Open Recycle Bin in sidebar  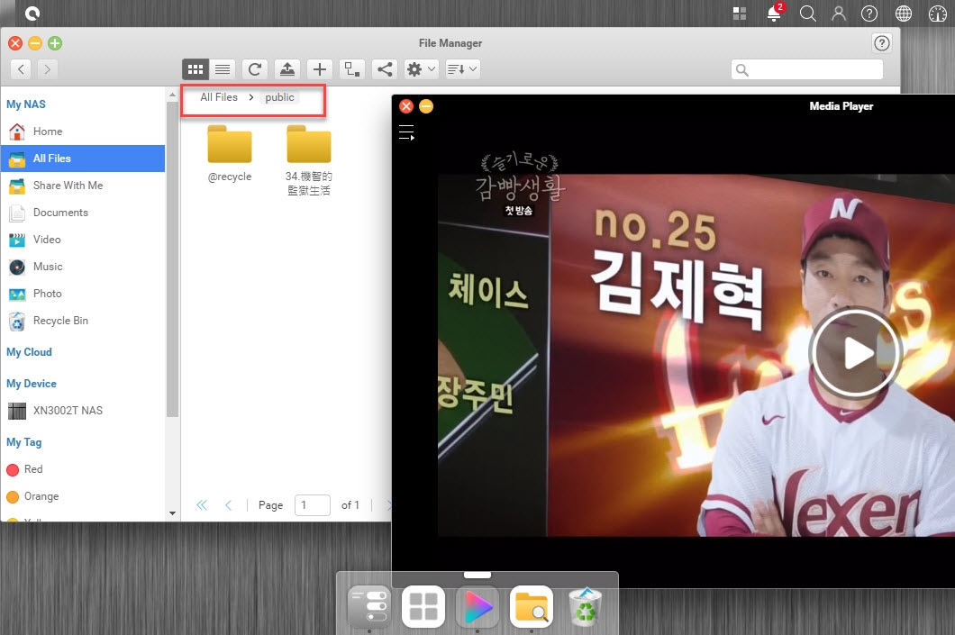point(83,321)
